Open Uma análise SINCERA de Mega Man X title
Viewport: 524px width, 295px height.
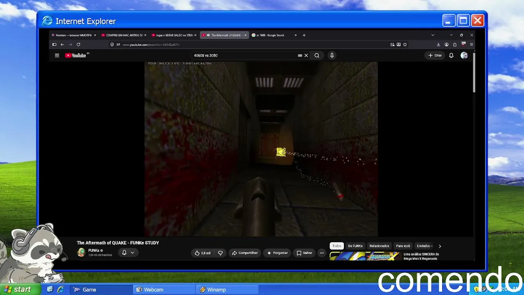tap(421, 256)
